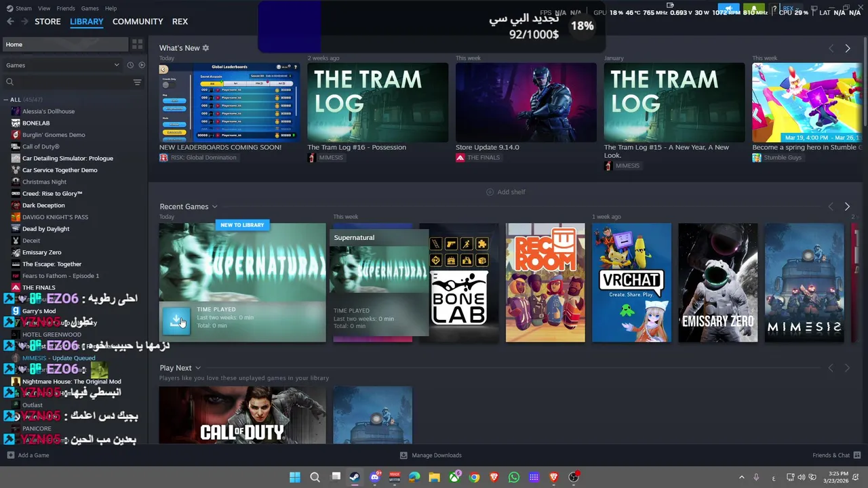Screen dimensions: 868x488
Task: Go back with the navigation arrow
Action: coord(9,22)
